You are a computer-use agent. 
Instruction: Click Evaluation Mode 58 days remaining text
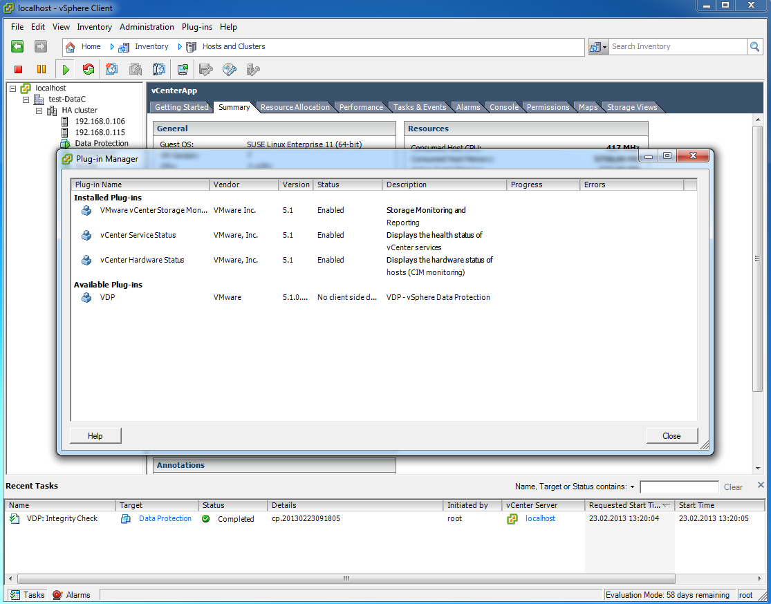(x=667, y=595)
